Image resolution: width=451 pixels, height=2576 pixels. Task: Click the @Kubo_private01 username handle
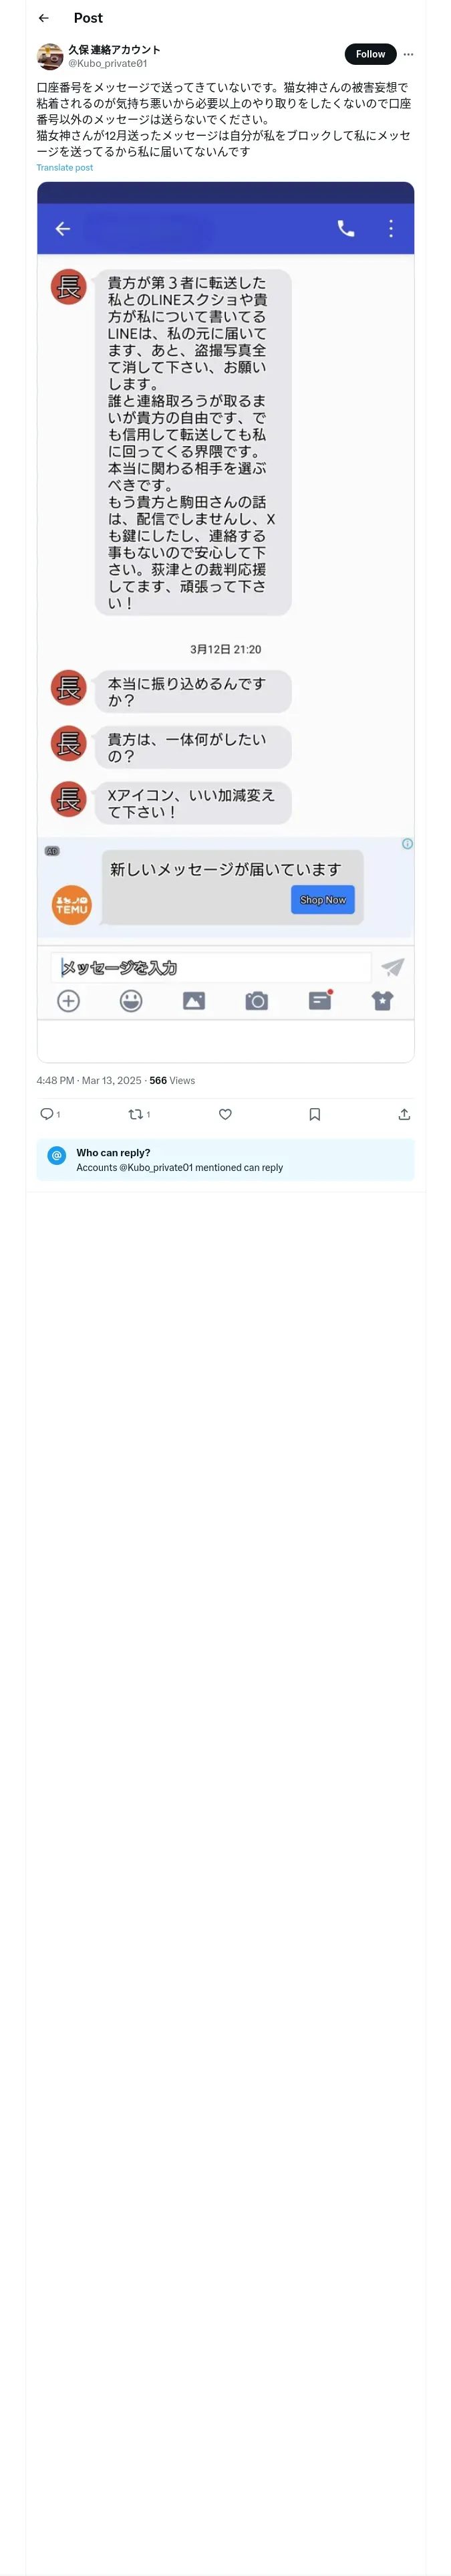107,63
